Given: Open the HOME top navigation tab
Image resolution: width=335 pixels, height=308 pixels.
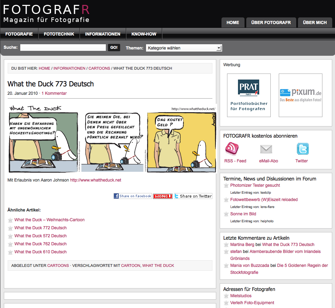Looking at the screenshot, I should click(x=233, y=23).
